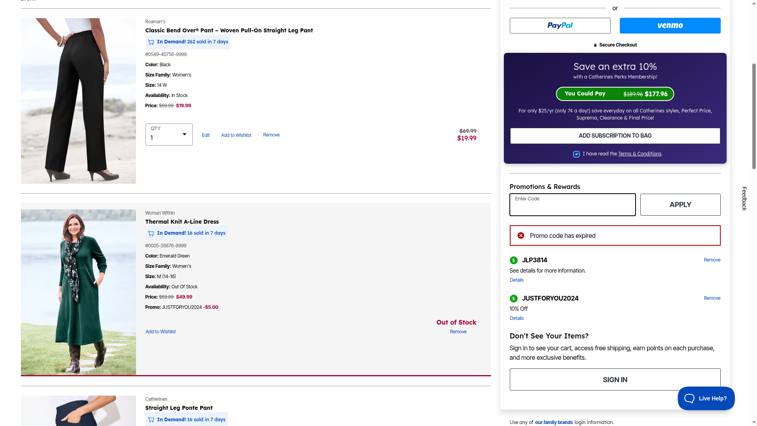This screenshot has height=426, width=757.
Task: Click cart icon on Thermal Knit Dress badge
Action: click(x=151, y=234)
